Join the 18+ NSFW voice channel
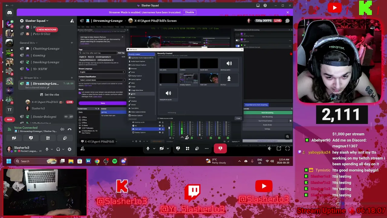Image resolution: width=387 pixels, height=218 pixels. pos(46,69)
